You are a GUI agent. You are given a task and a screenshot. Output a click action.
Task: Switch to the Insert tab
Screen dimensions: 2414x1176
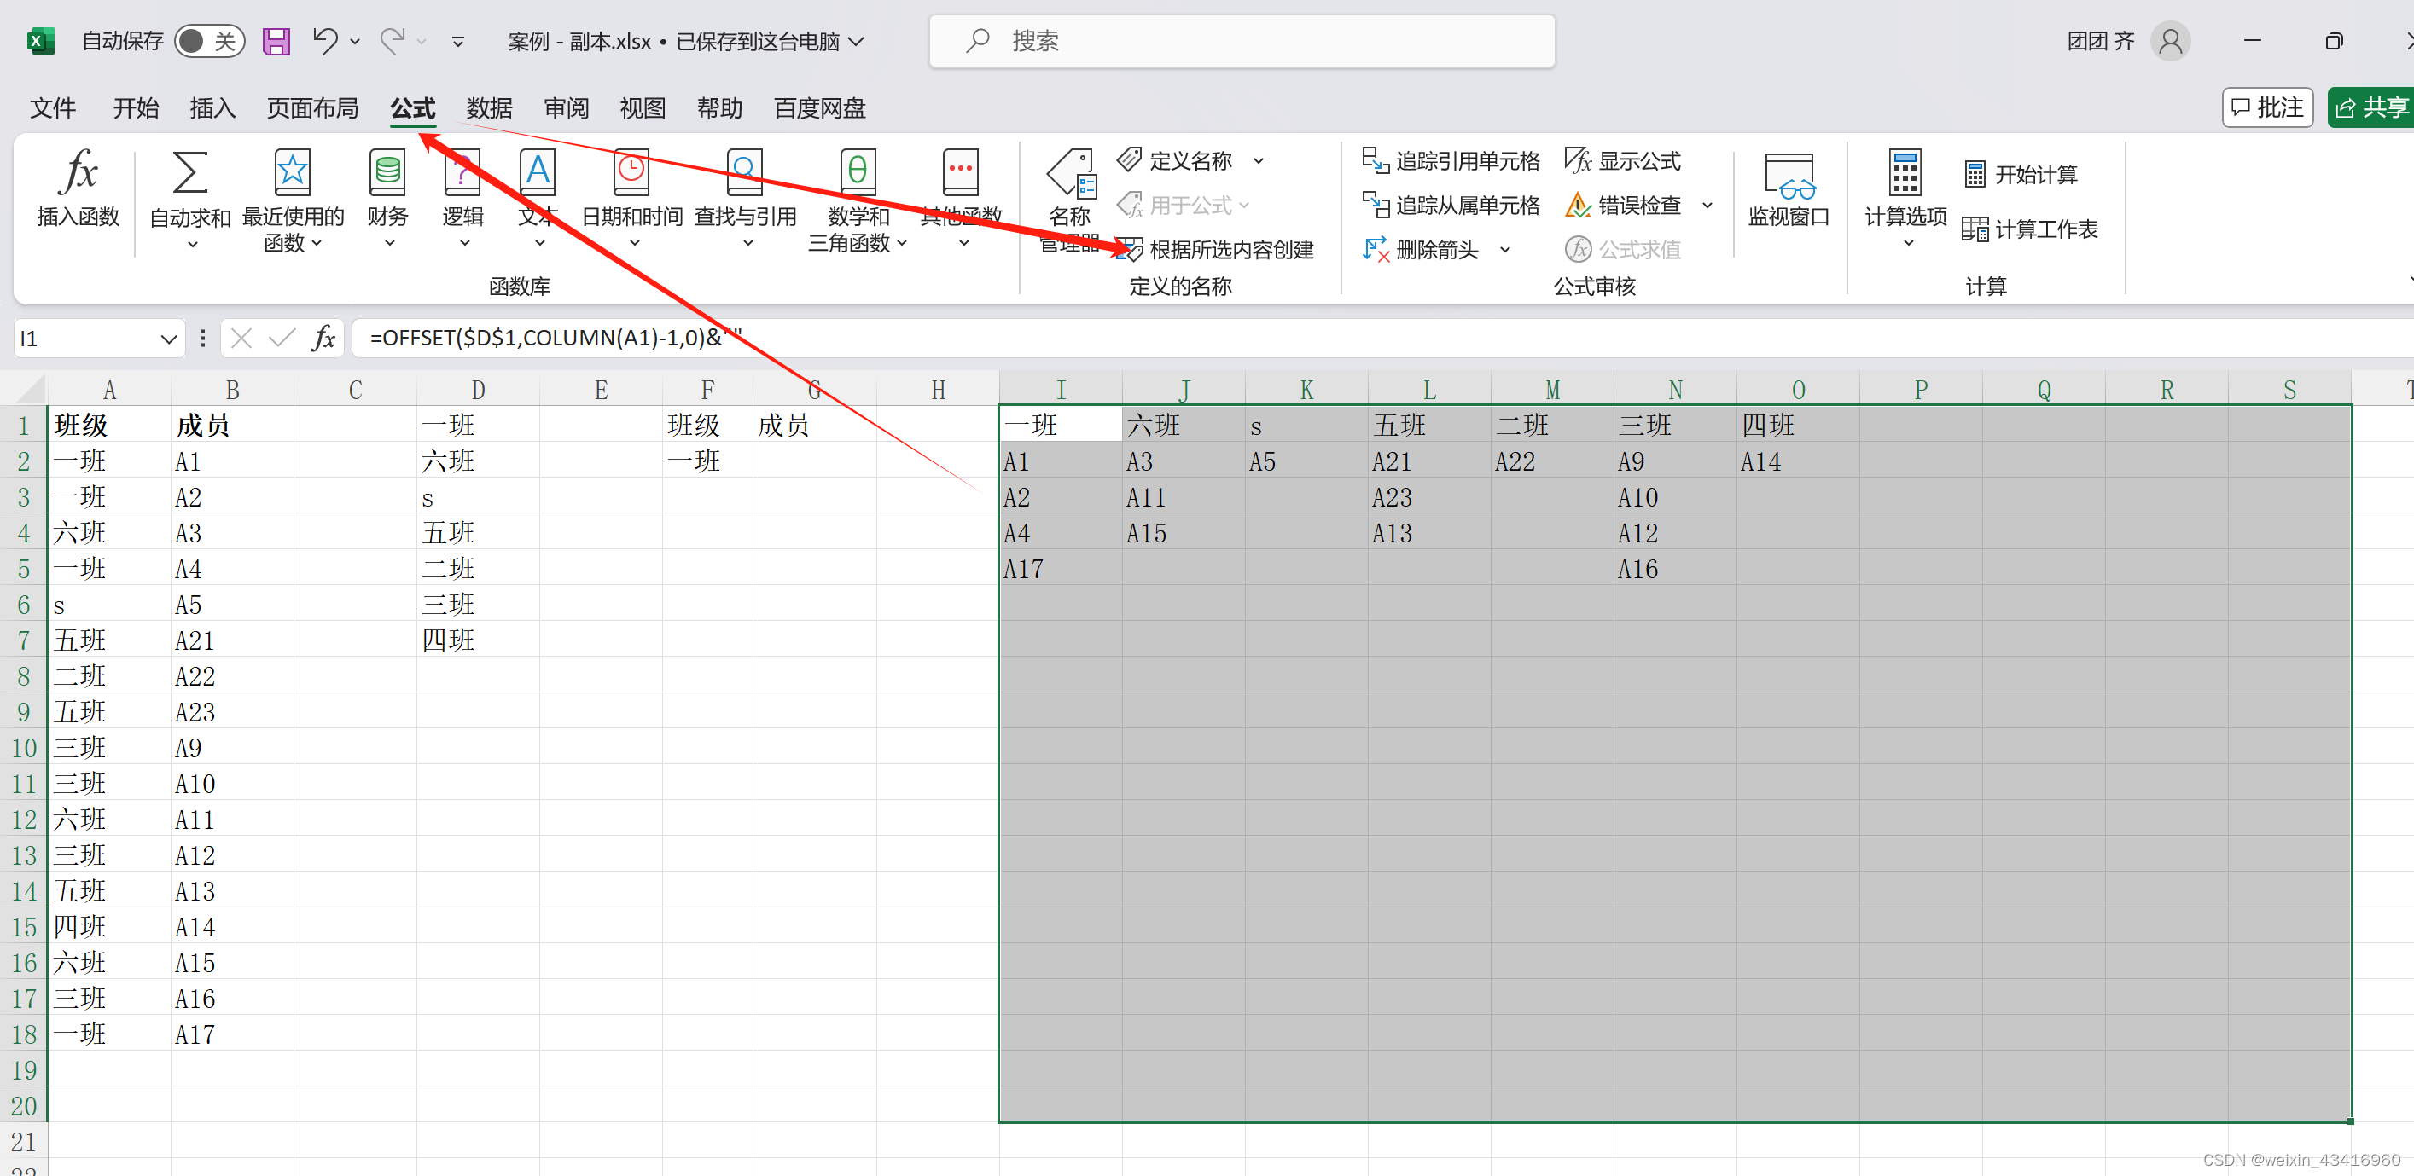tap(212, 107)
